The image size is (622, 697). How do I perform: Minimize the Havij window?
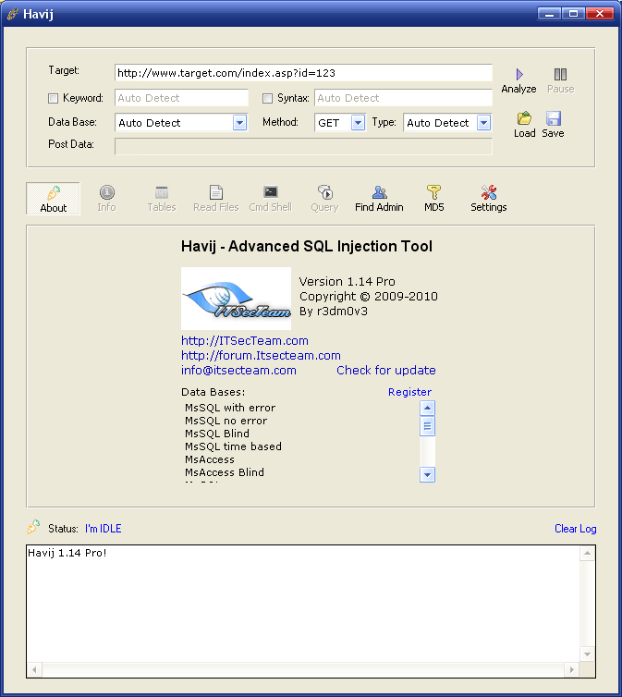coord(549,14)
